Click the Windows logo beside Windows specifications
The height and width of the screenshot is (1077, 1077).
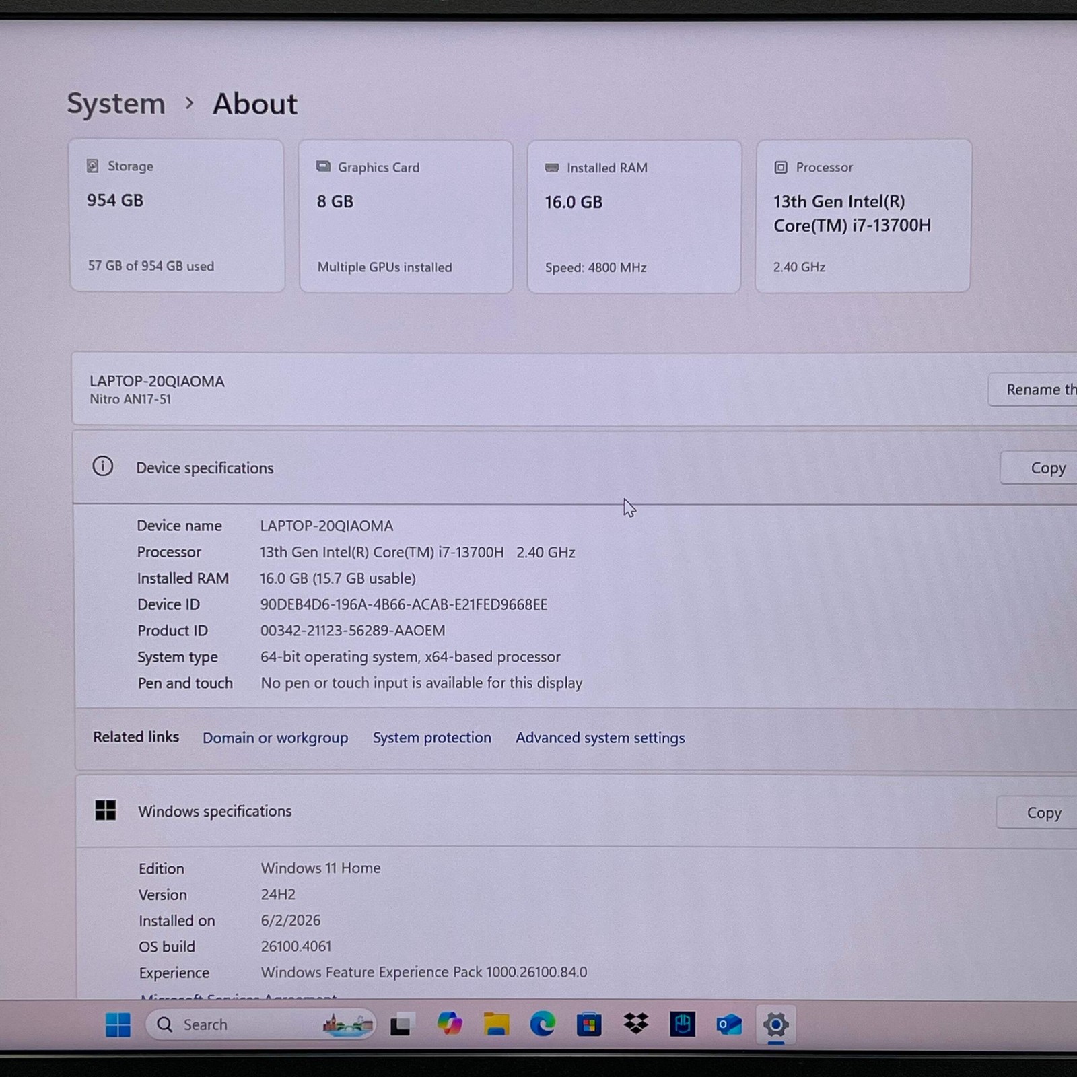point(106,810)
